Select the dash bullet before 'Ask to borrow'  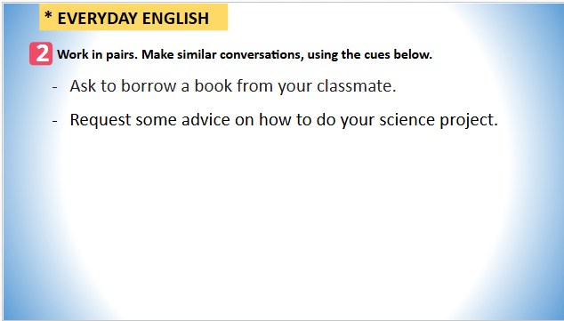pos(54,86)
